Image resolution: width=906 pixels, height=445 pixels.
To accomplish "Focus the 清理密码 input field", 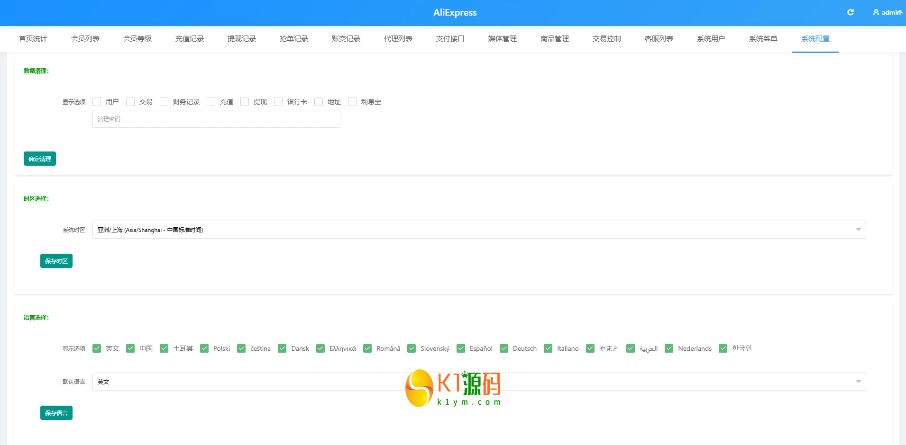I will pyautogui.click(x=216, y=119).
